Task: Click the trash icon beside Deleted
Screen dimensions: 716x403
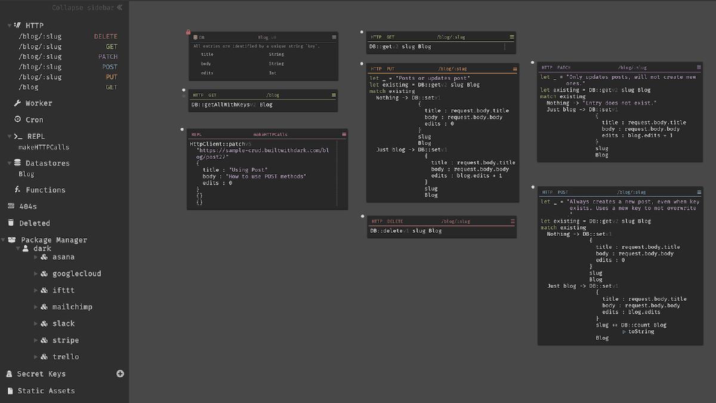Action: 11,223
